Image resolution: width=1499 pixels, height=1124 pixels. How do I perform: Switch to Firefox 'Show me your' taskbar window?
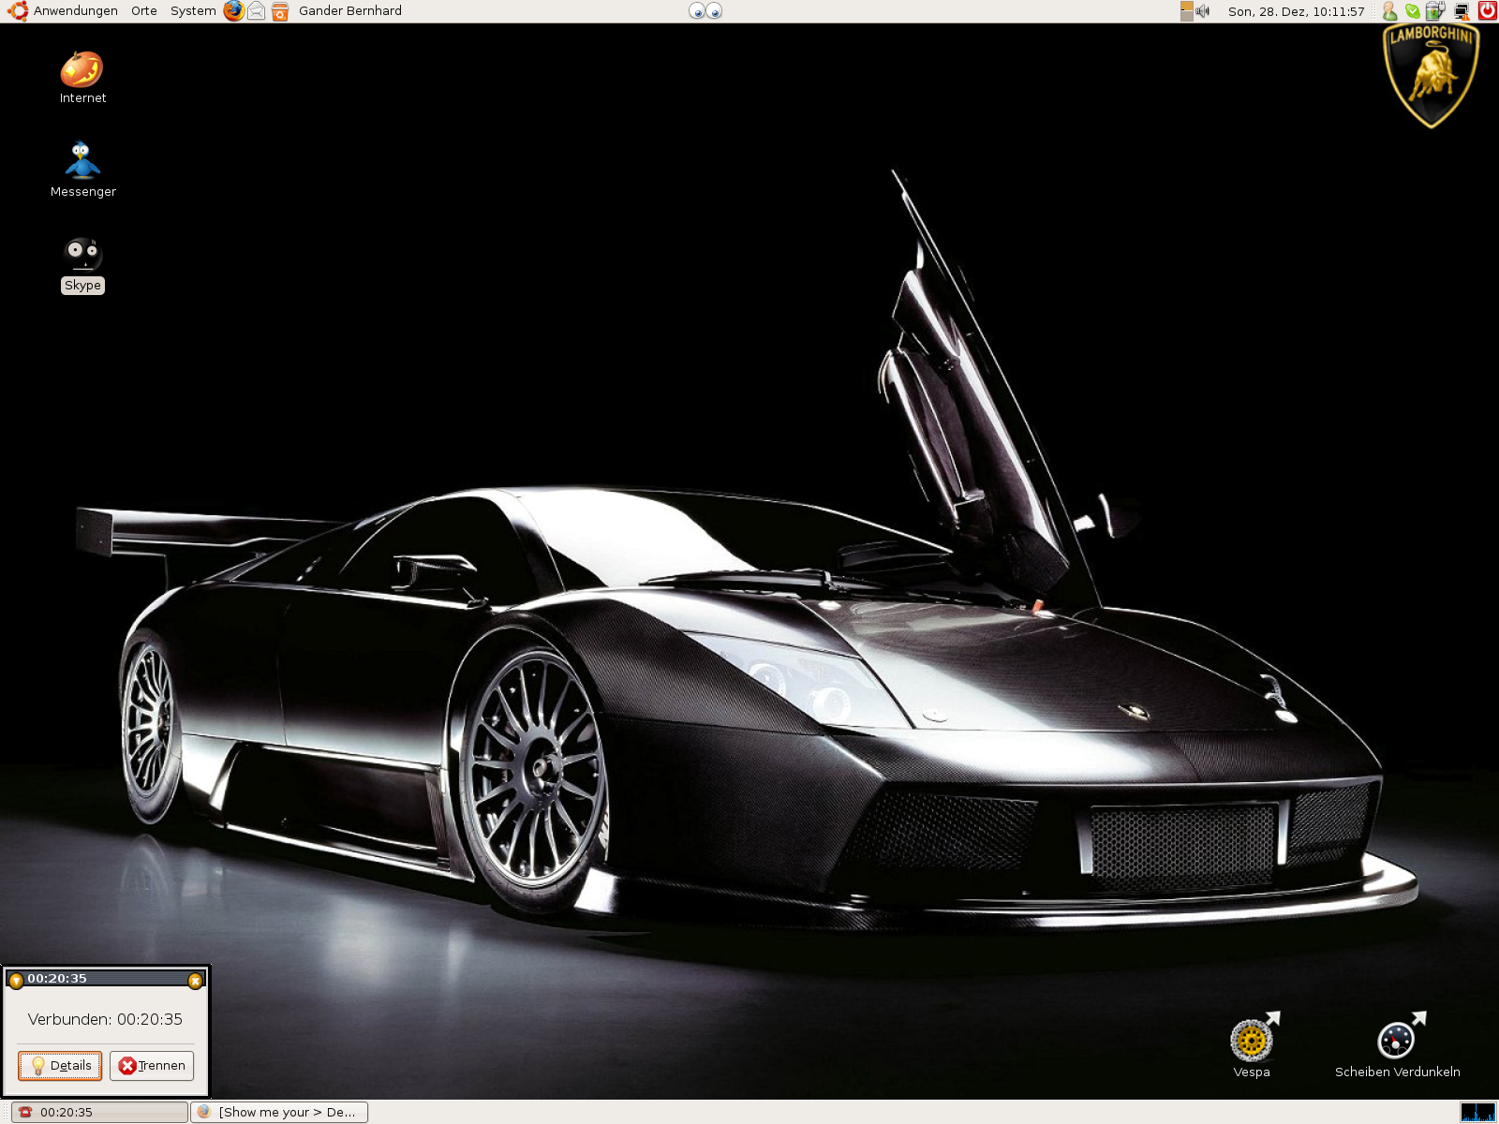point(279,1112)
